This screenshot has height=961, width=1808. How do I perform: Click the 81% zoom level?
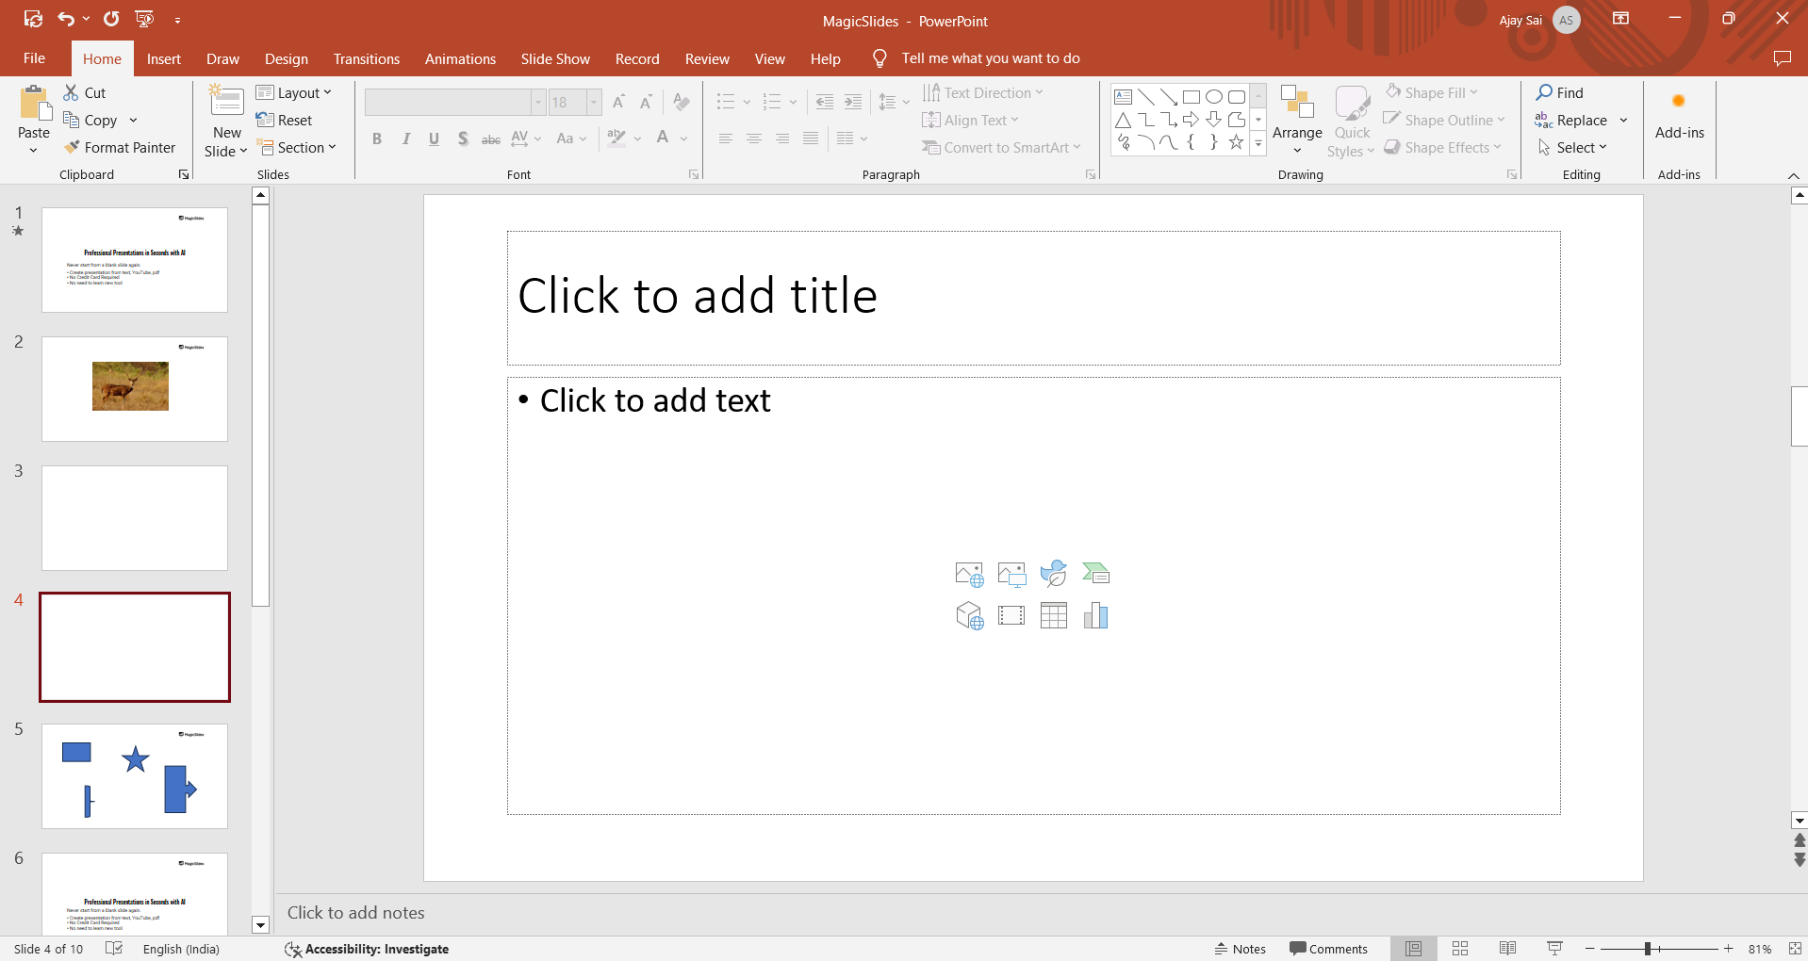coord(1759,949)
